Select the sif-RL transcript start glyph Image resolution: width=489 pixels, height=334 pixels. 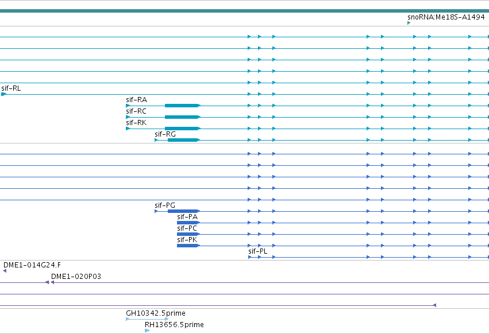4,94
